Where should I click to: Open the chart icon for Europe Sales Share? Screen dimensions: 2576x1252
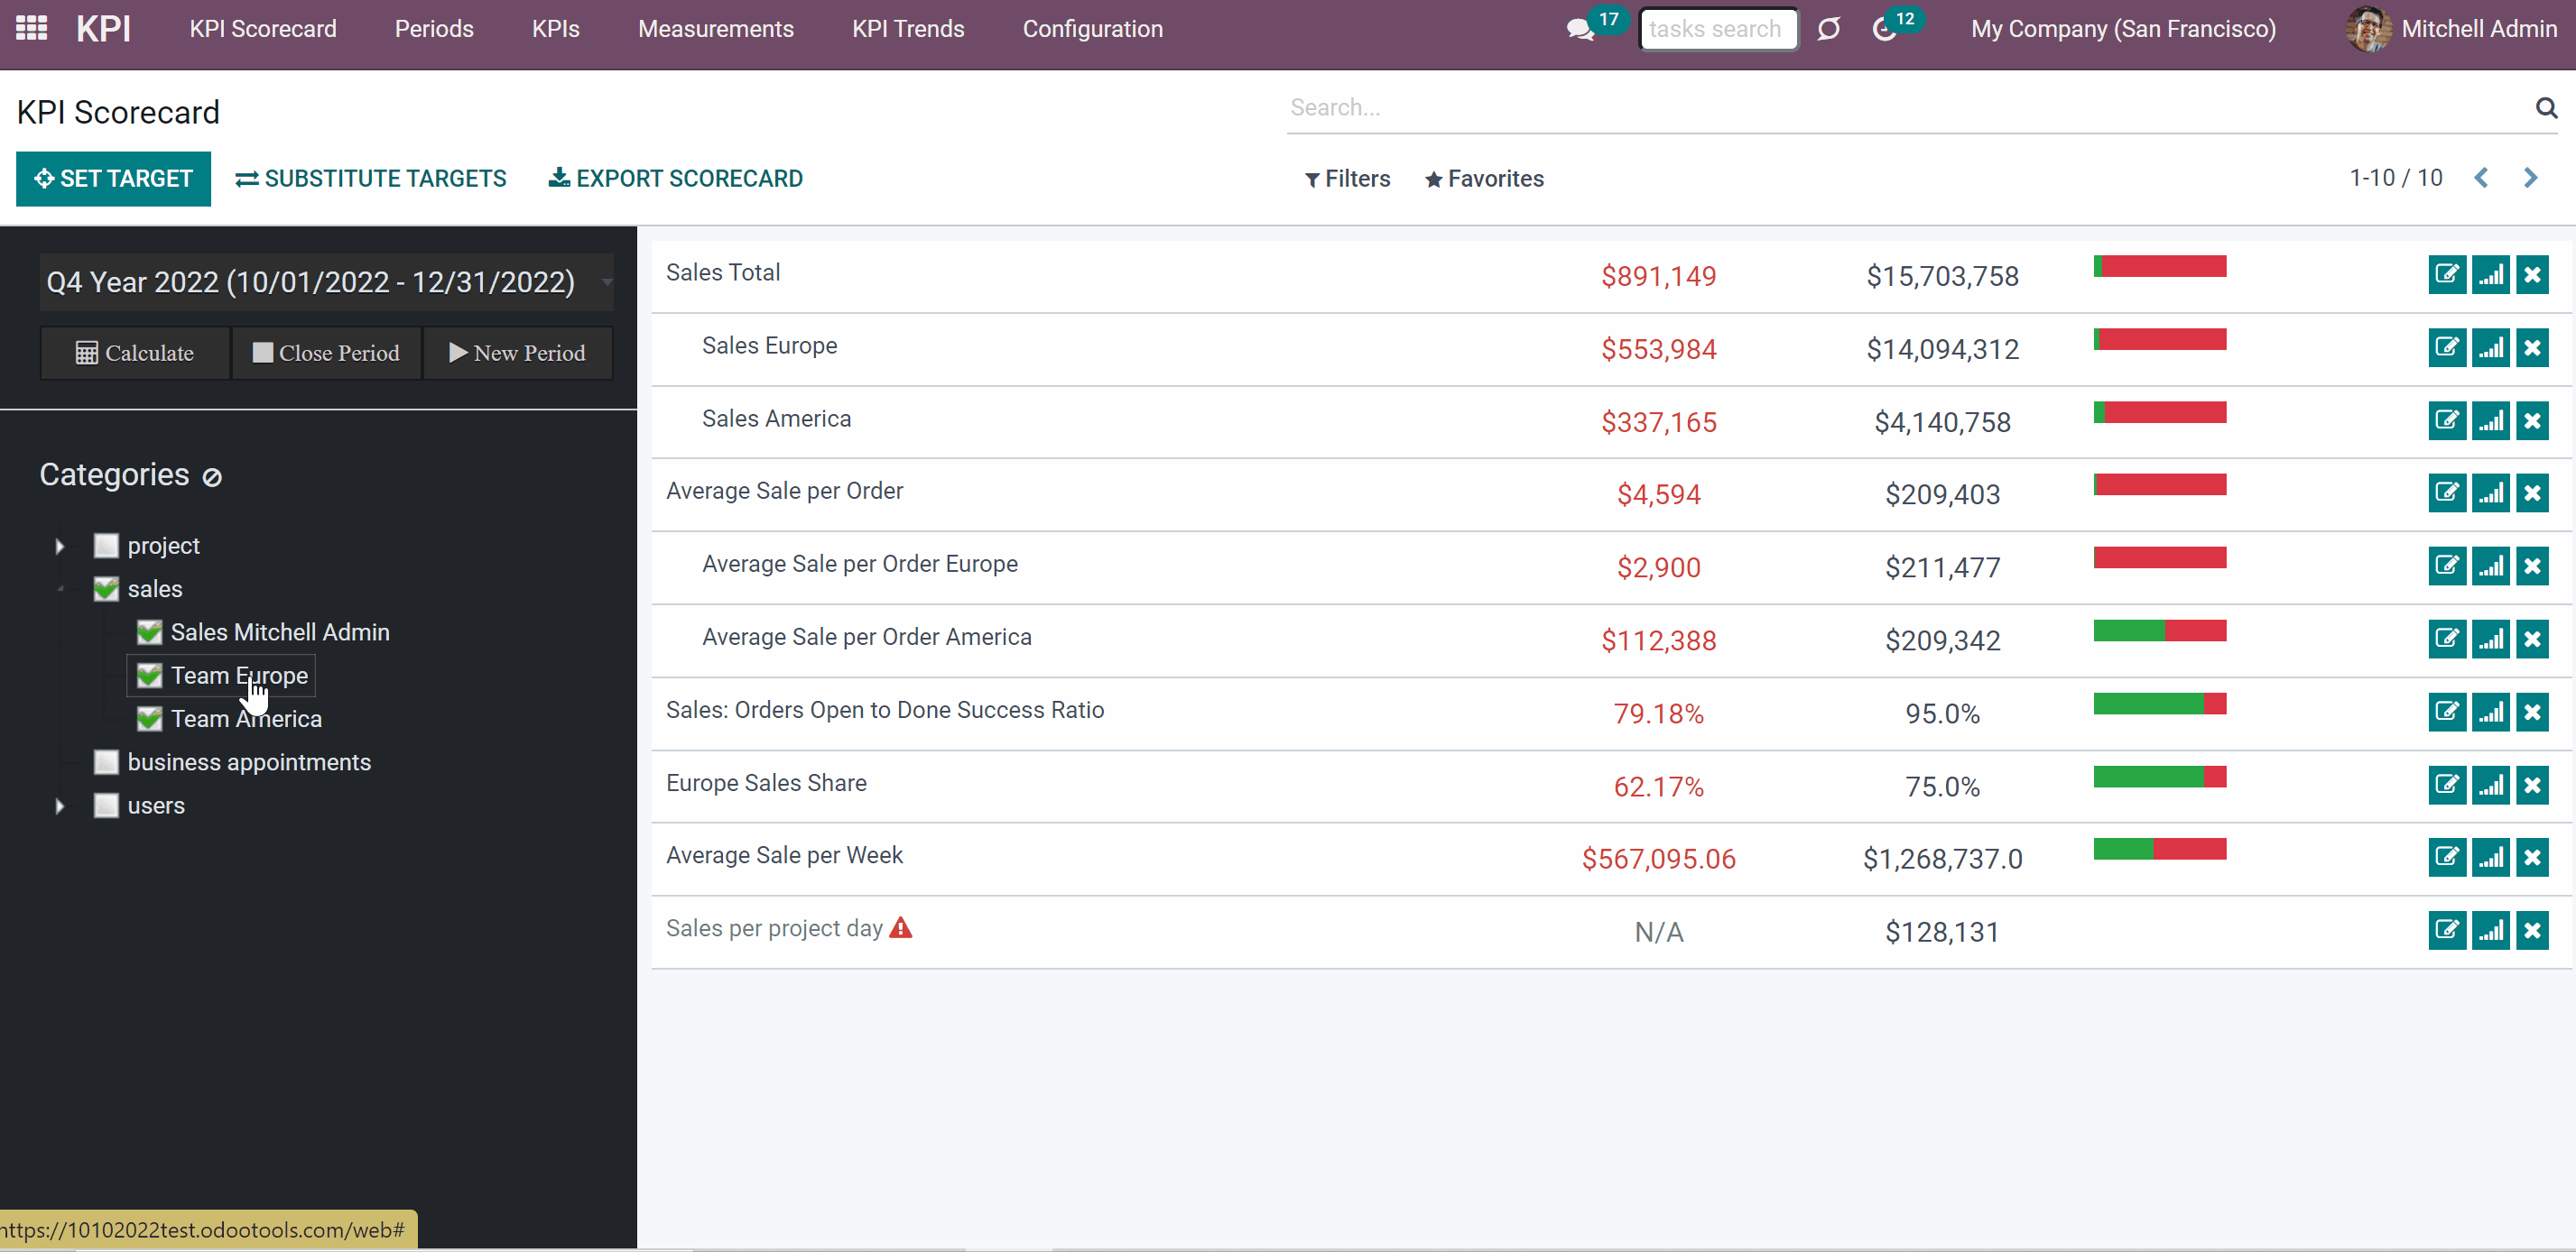[2490, 785]
